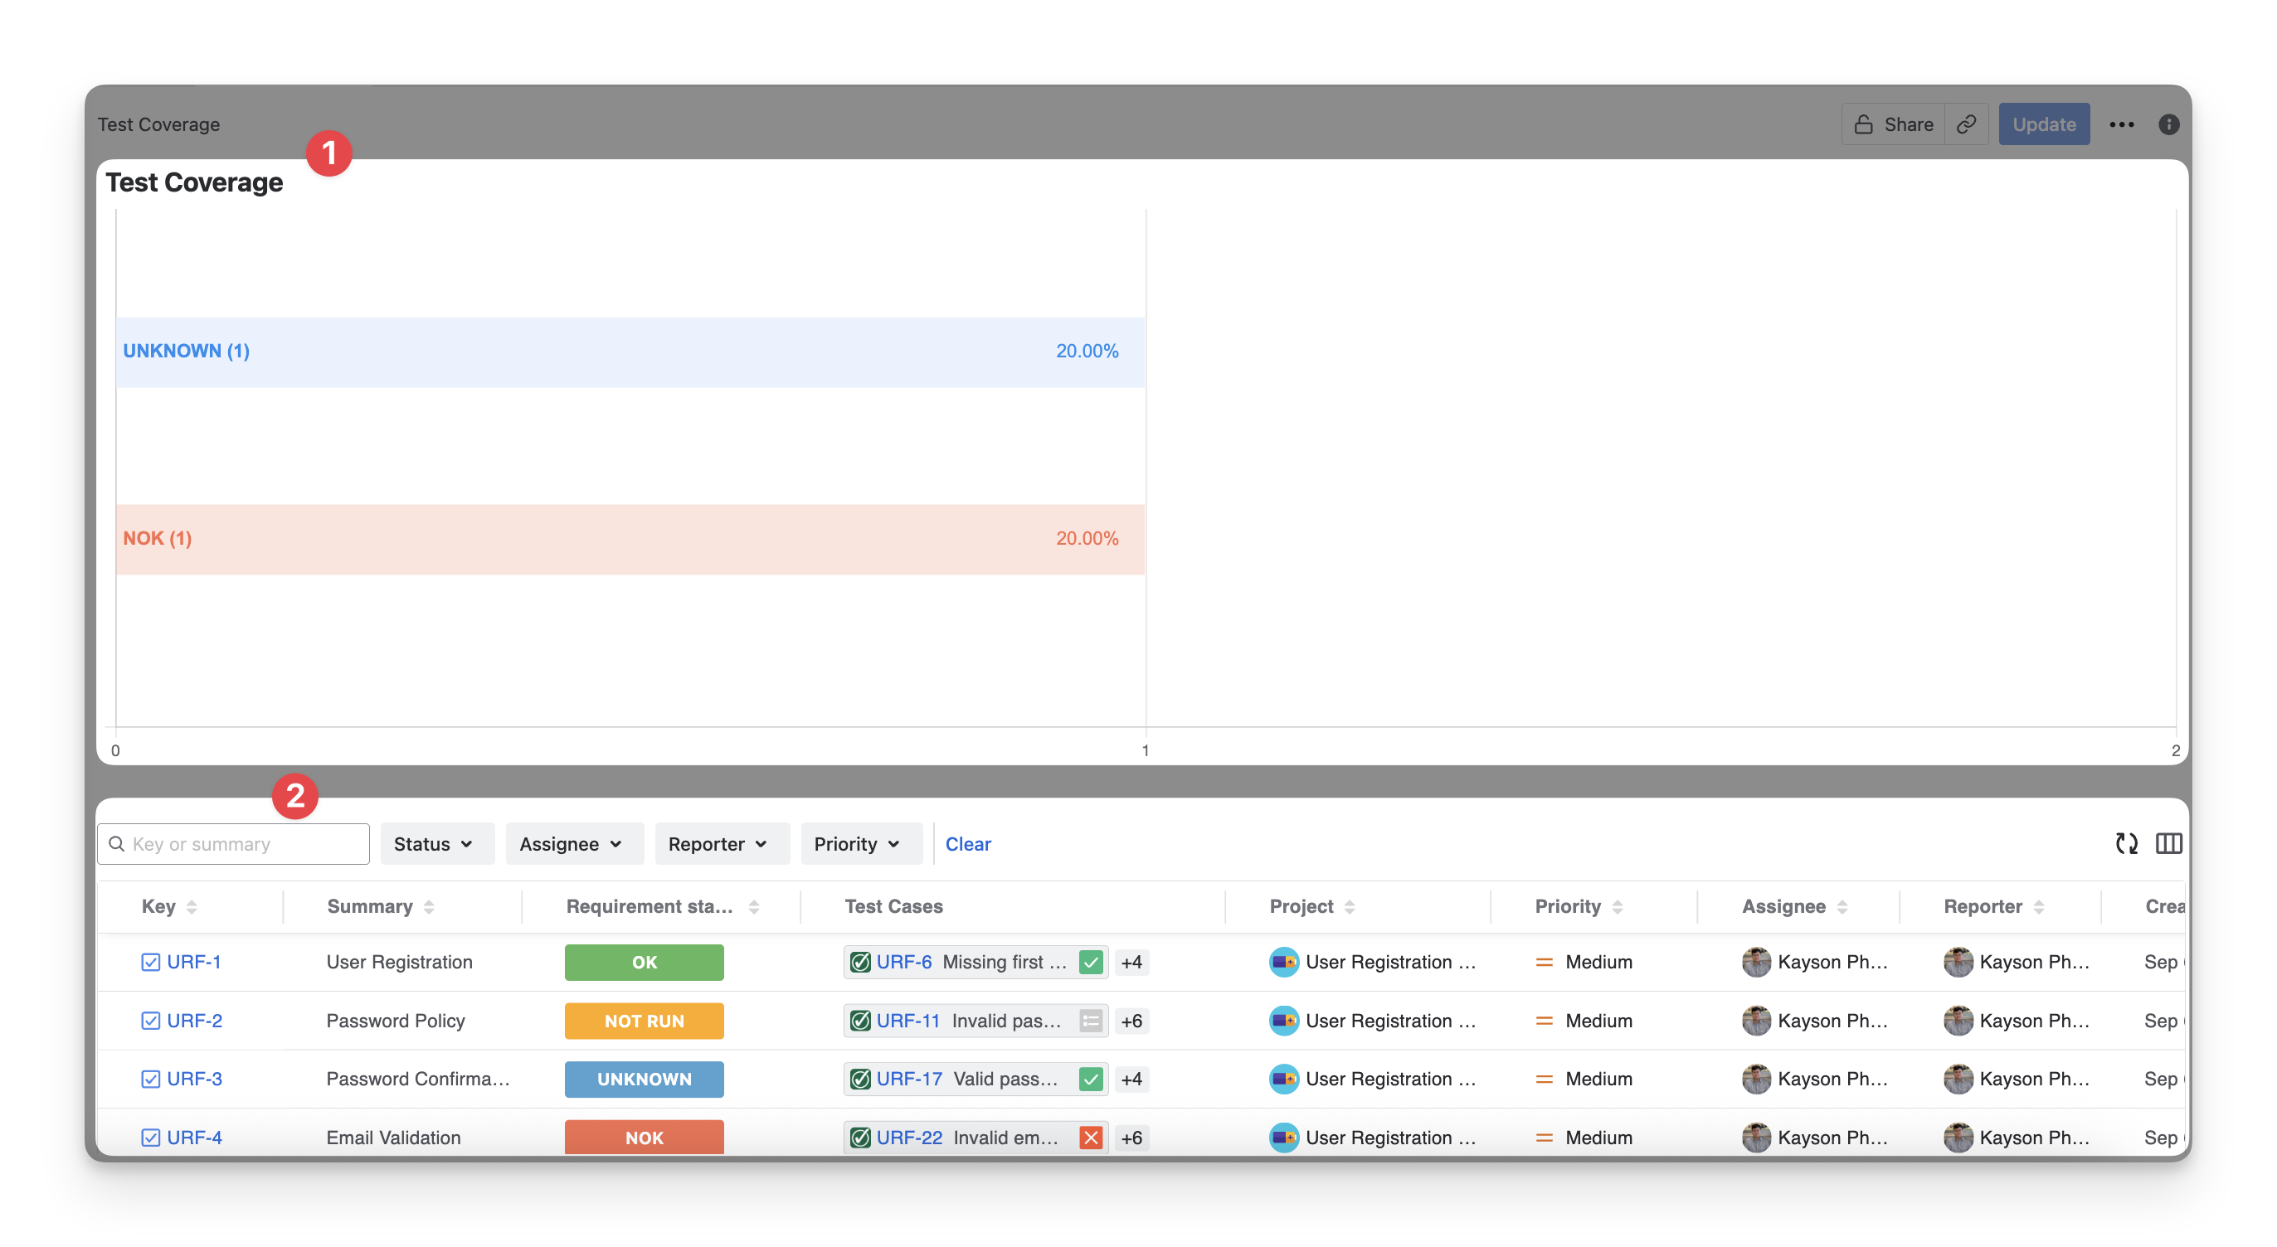Image resolution: width=2277 pixels, height=1247 pixels.
Task: Click the Clear filters link
Action: tap(968, 844)
